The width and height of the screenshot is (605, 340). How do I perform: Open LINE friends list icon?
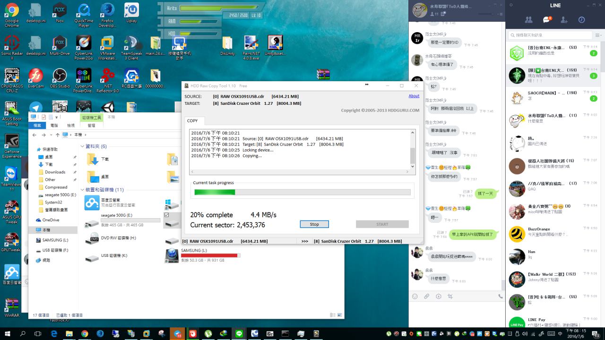click(528, 20)
